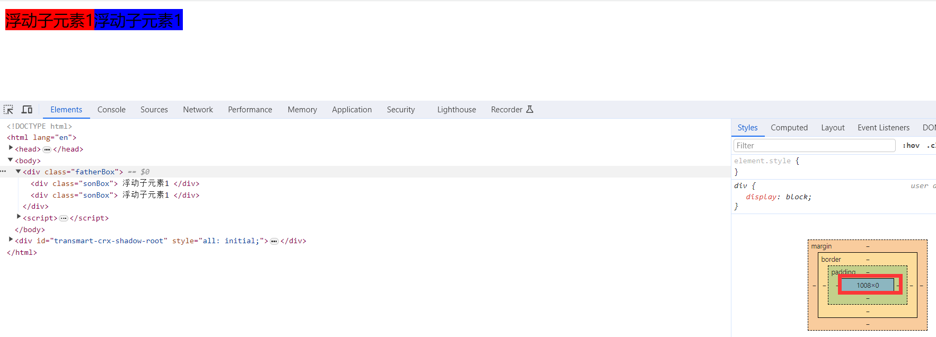The width and height of the screenshot is (936, 337).
Task: Expand the script element node
Action: pyautogui.click(x=19, y=217)
